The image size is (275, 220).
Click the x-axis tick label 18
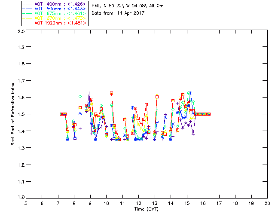[x=235, y=203]
